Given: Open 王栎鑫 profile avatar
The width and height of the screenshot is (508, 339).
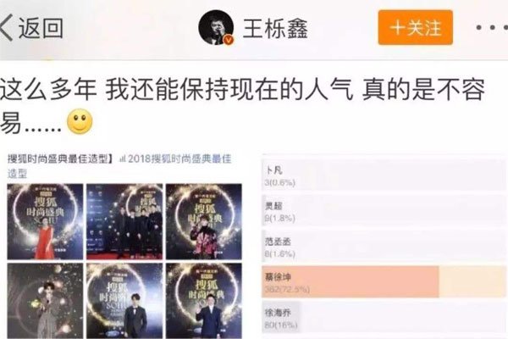Looking at the screenshot, I should [x=216, y=27].
